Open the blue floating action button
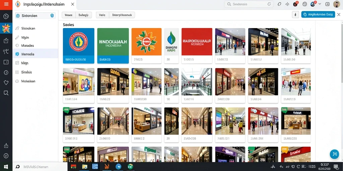Image resolution: width=343 pixels, height=171 pixels. 334,154
